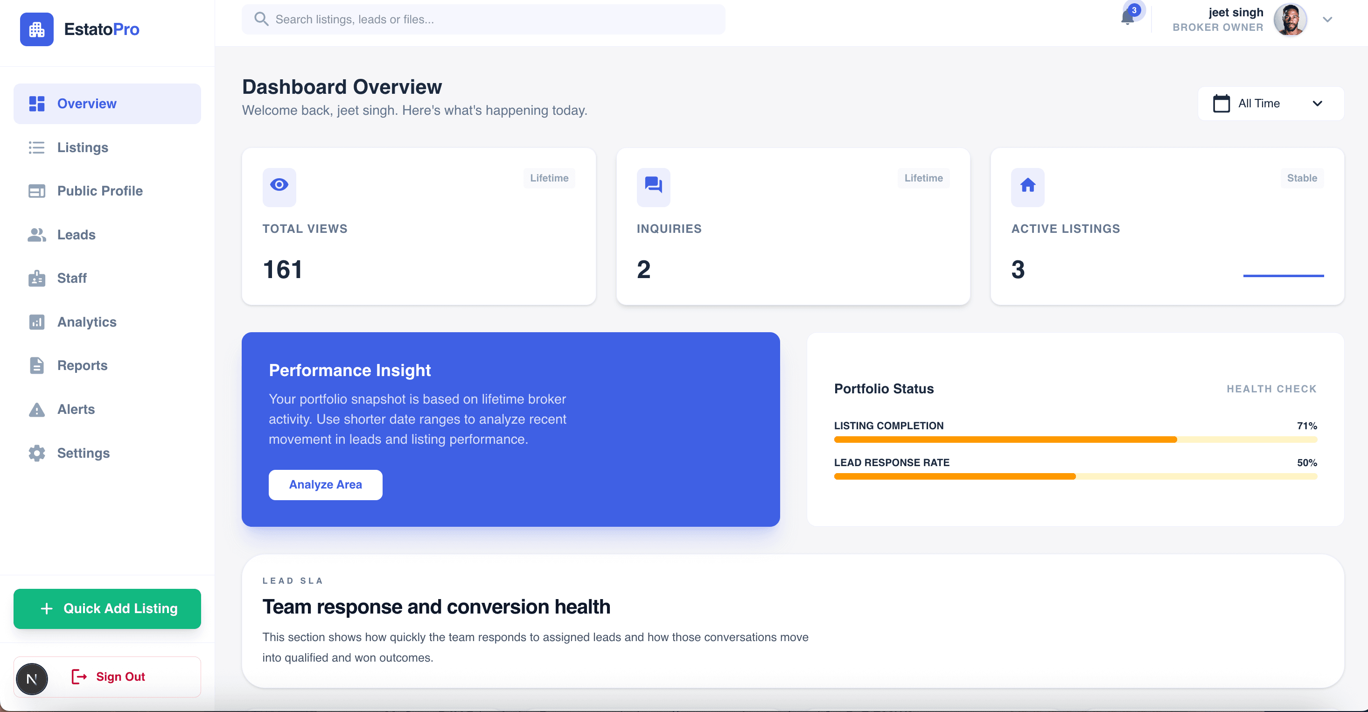Click the Analyze Area button

326,485
